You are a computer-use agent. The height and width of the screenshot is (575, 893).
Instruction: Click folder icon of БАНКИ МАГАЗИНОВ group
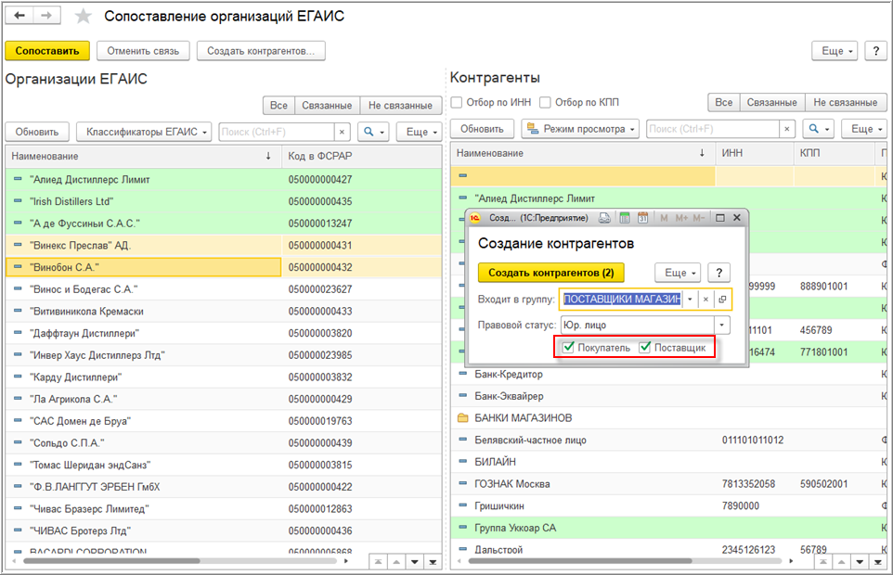tap(463, 418)
